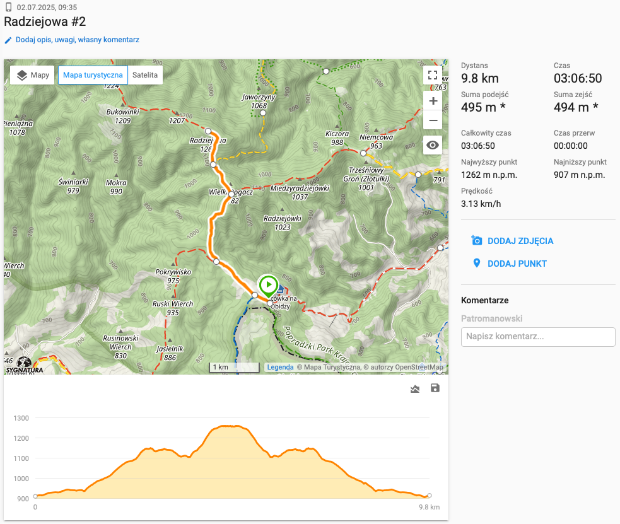
Task: Switch to Mapa turystyczna view
Action: [x=93, y=75]
